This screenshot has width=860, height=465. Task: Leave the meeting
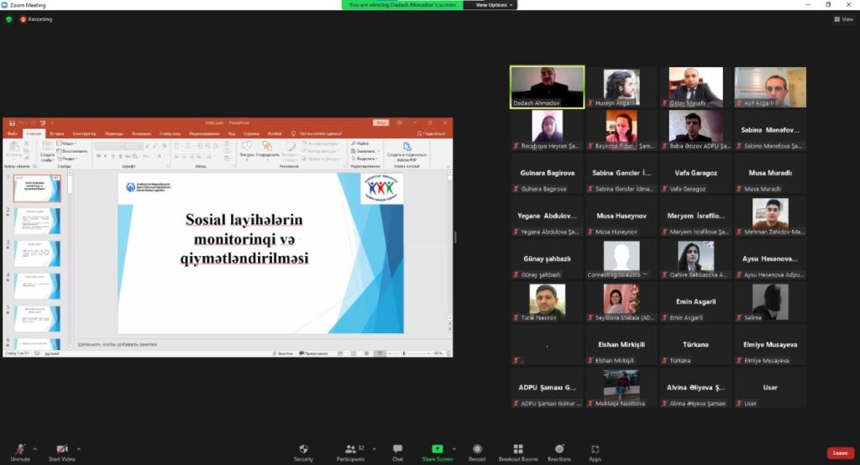(840, 452)
